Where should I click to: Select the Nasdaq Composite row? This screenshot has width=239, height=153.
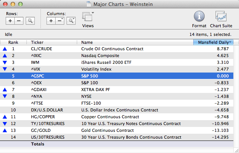coord(113,56)
